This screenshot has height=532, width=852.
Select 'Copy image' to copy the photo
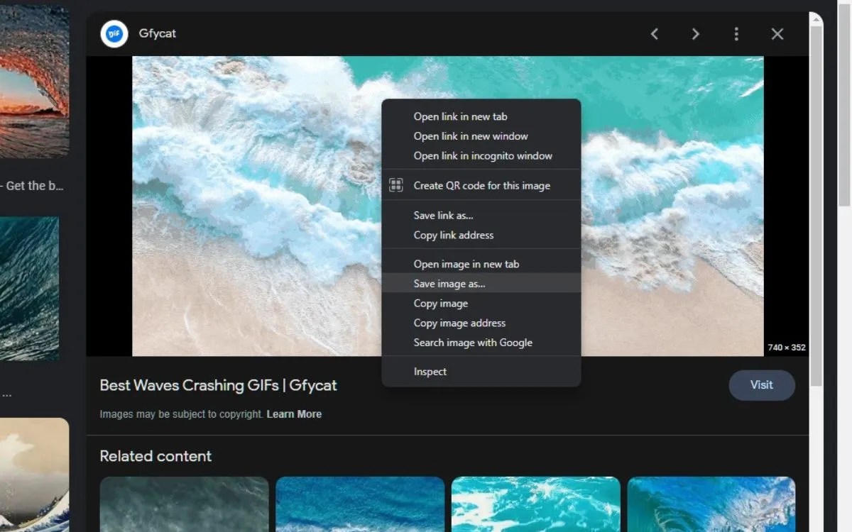[x=440, y=303]
